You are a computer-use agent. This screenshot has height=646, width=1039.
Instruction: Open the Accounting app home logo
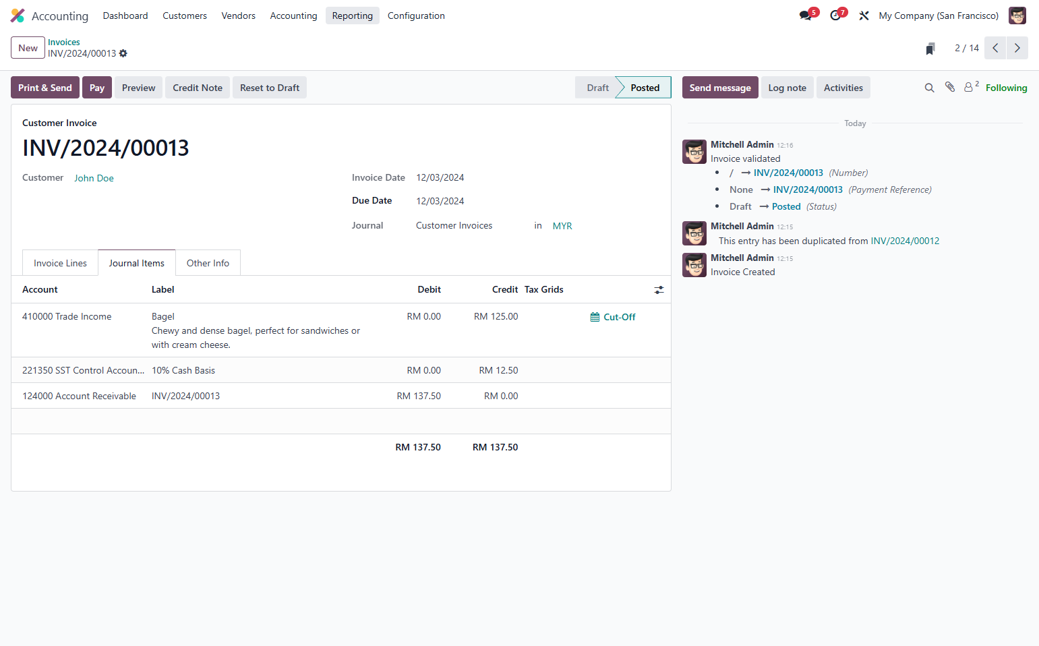(x=18, y=16)
